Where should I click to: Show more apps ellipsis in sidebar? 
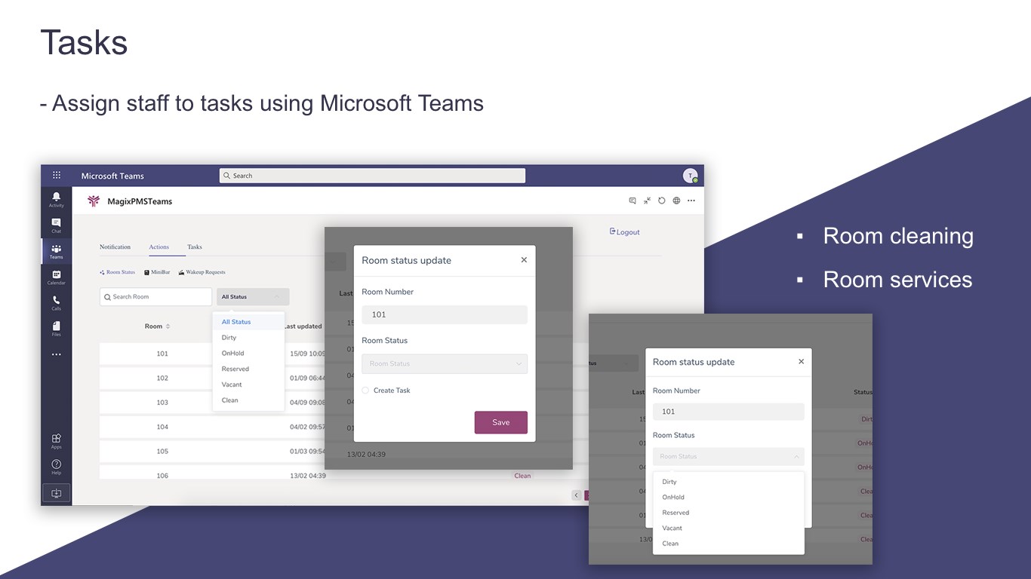point(57,354)
